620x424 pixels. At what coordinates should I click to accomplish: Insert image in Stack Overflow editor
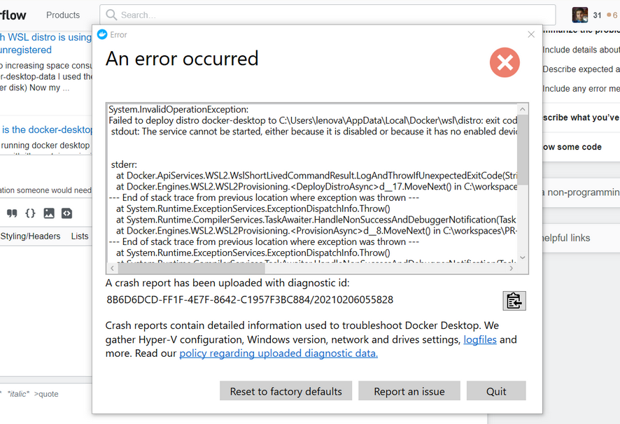[x=49, y=213]
